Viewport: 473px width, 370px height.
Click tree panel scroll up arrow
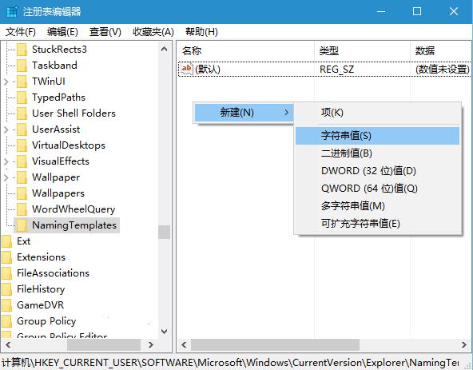tap(164, 49)
